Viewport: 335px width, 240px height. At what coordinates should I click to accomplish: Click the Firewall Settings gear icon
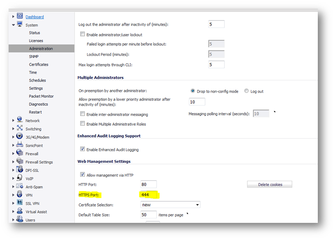[20, 161]
